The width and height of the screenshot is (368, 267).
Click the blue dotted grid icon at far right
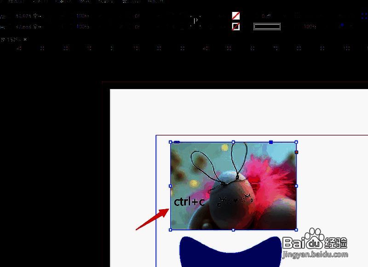[364, 15]
